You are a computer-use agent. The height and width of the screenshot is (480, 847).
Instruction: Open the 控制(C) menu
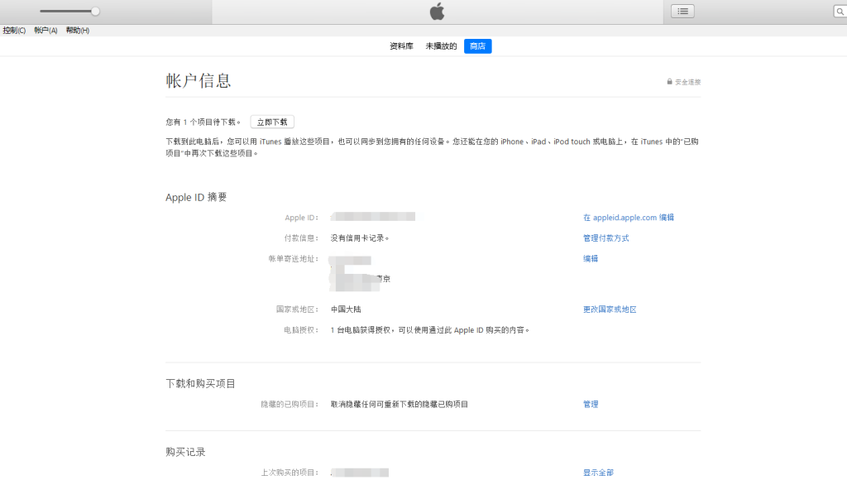(14, 31)
